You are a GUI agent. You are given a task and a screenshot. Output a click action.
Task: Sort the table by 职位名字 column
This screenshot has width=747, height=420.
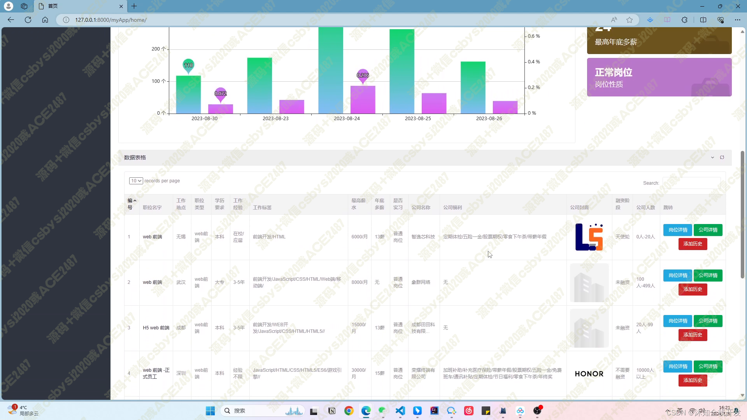click(156, 204)
